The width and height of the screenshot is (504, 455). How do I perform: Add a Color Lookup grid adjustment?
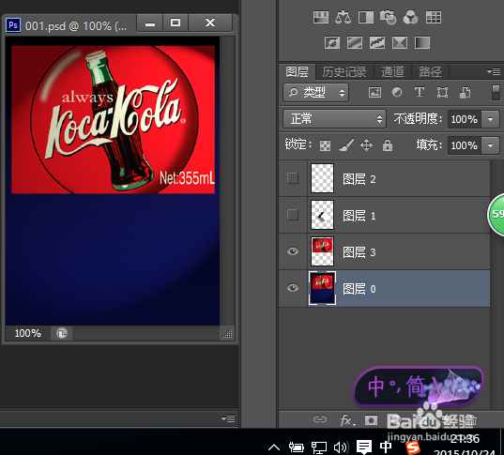(x=434, y=17)
